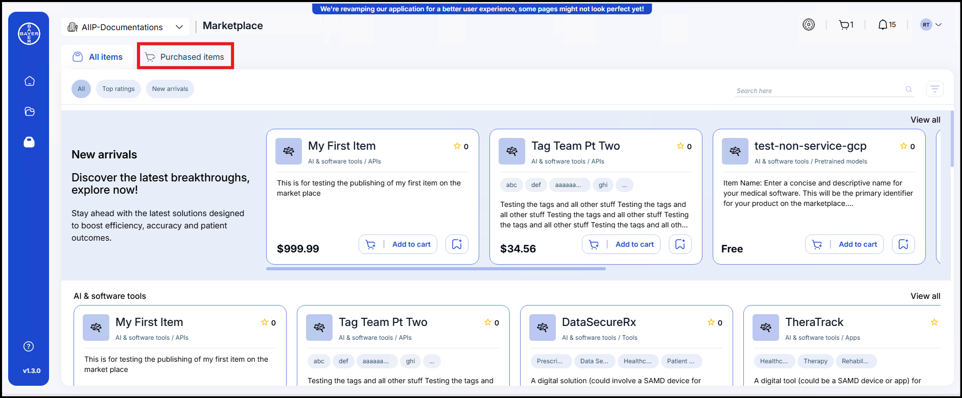Add My First Item to cart in New arrivals
962x398 pixels.
pos(398,244)
